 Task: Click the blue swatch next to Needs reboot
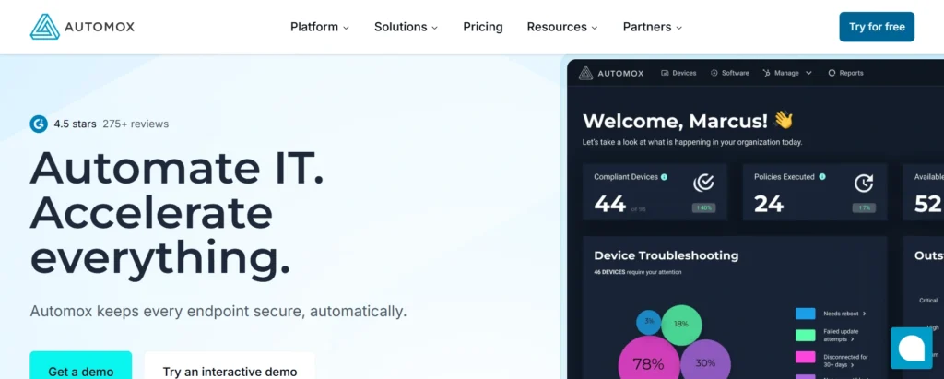[806, 314]
